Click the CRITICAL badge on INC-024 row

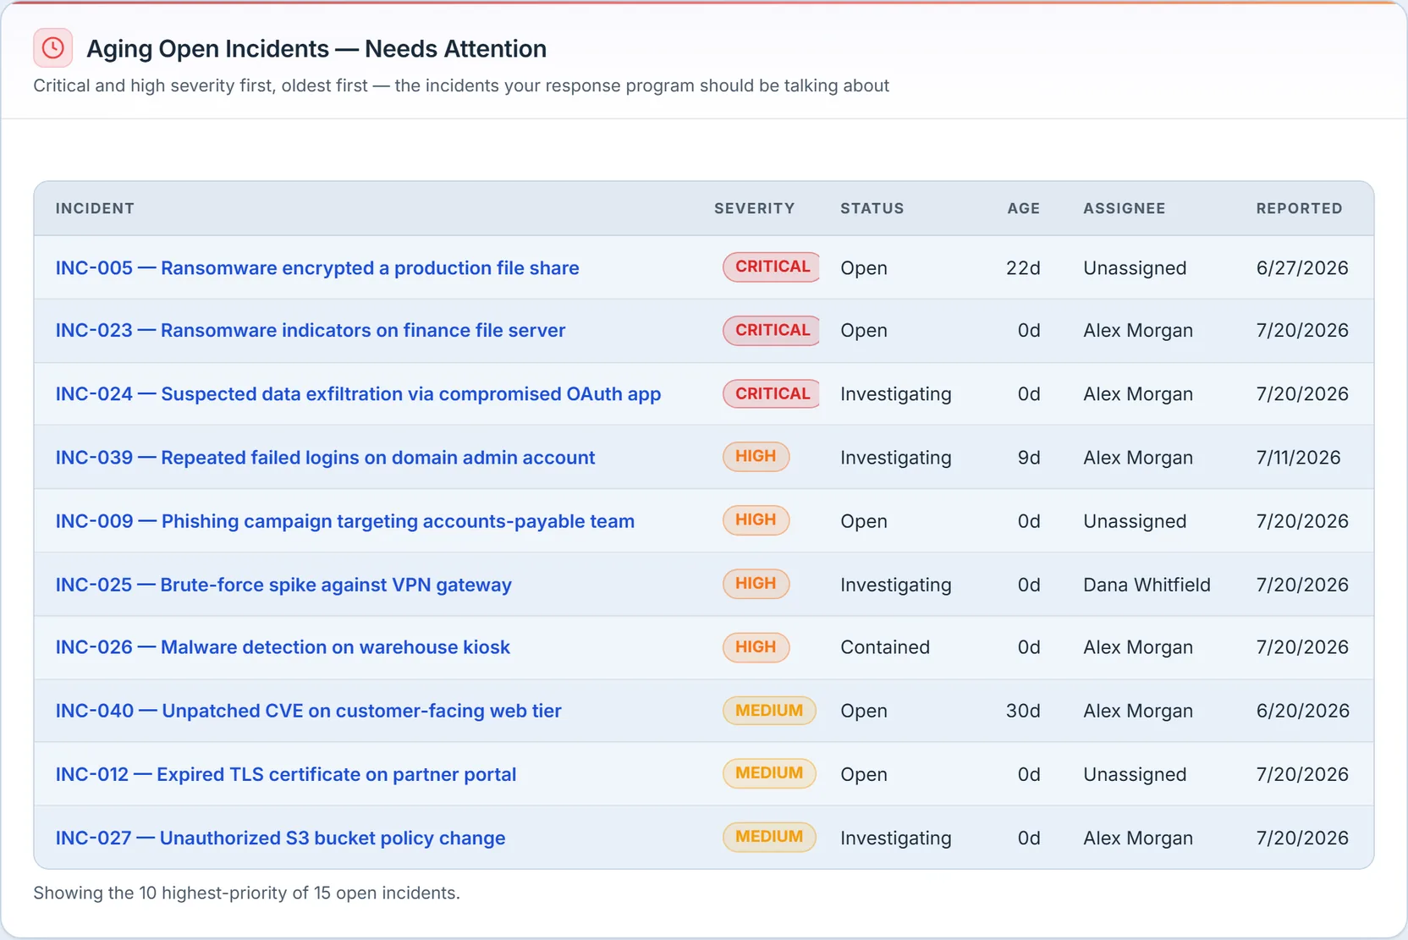772,393
